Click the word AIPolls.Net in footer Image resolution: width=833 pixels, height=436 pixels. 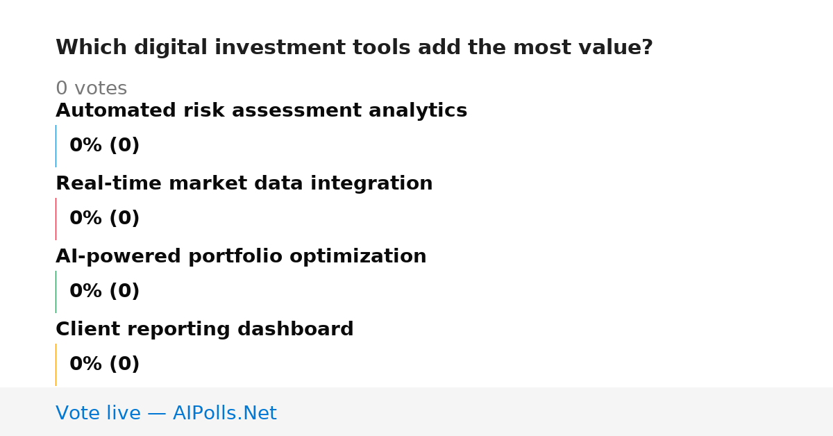click(224, 413)
